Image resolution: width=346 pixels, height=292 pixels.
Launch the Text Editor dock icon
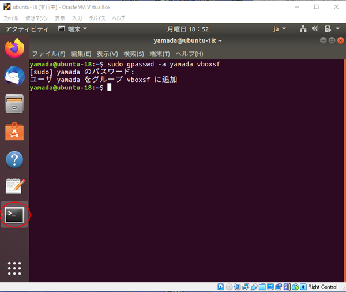[x=15, y=186]
